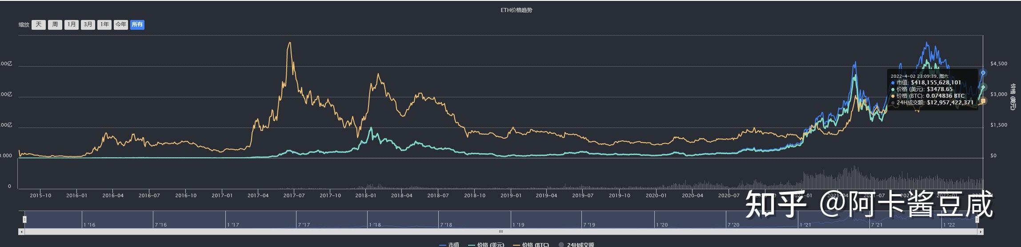The height and width of the screenshot is (247, 1021).
Task: Click the 2018-04 date axis label
Action: pyautogui.click(x=401, y=195)
